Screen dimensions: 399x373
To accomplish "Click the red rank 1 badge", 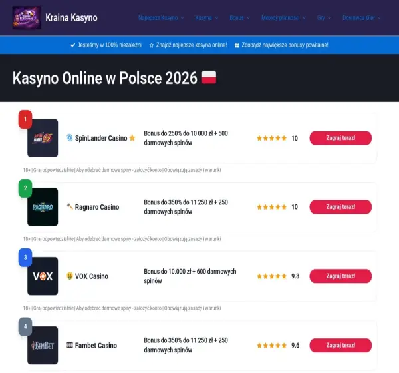I will 25,119.
